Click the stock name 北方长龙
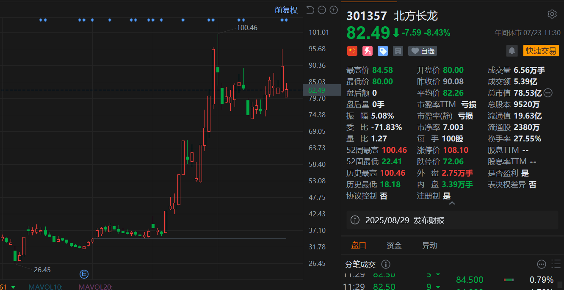 pyautogui.click(x=416, y=16)
